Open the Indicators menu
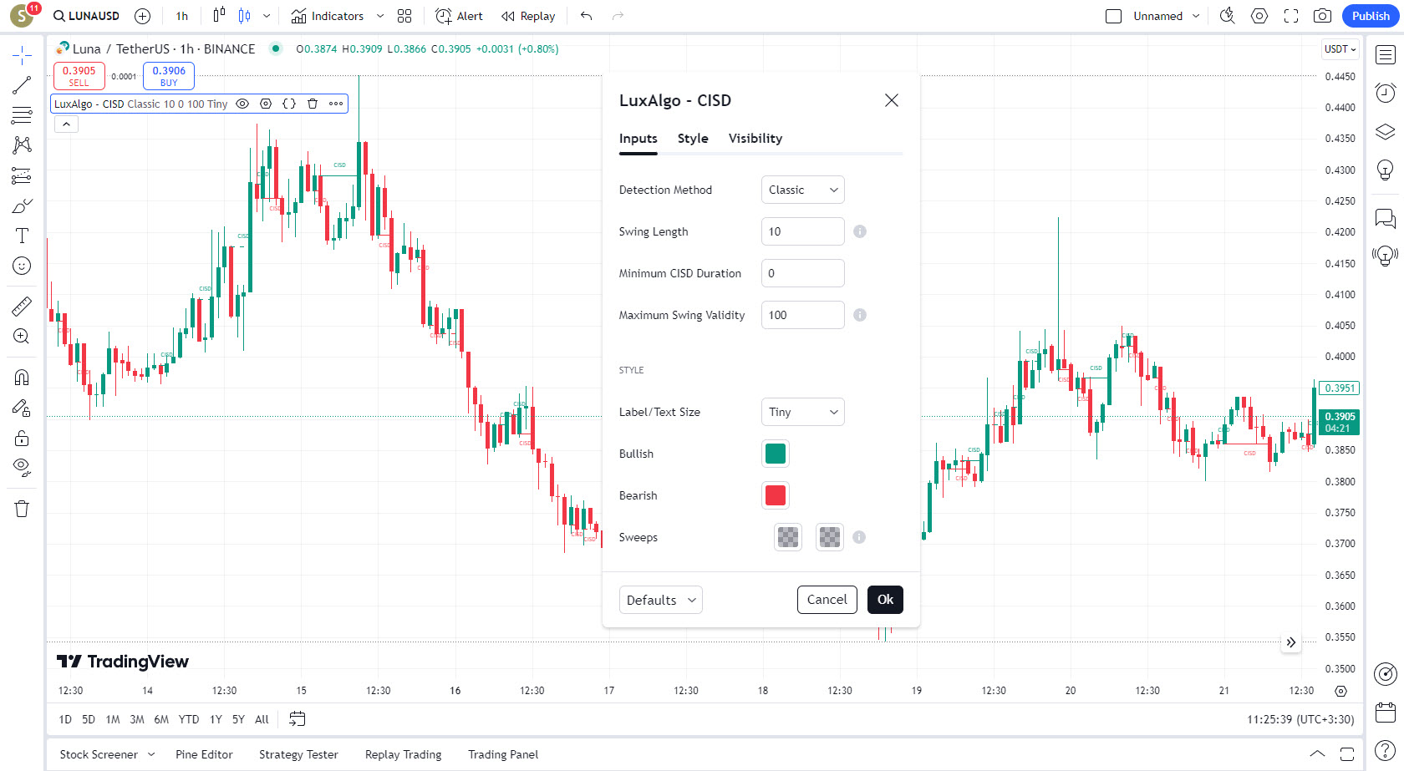This screenshot has width=1404, height=771. coord(328,16)
